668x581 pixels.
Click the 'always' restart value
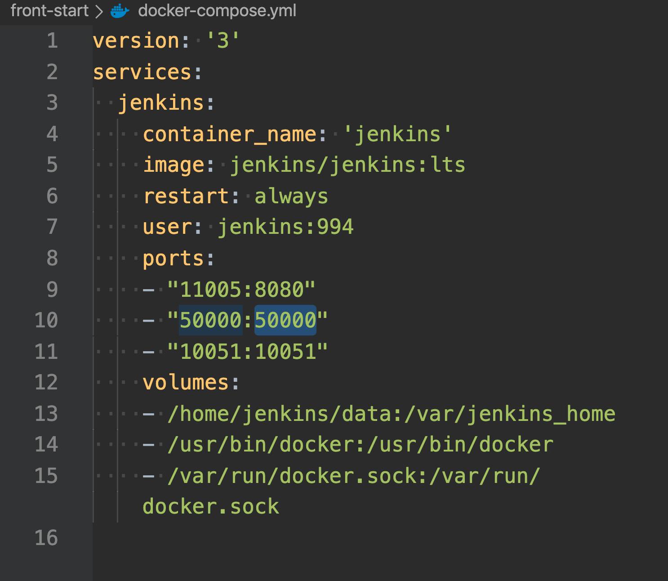pyautogui.click(x=291, y=197)
